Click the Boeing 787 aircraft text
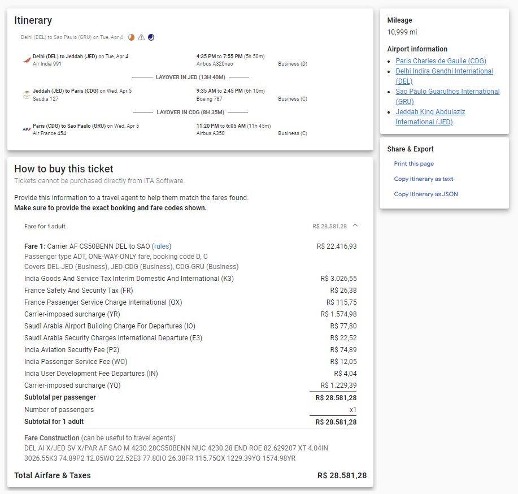 pyautogui.click(x=209, y=99)
